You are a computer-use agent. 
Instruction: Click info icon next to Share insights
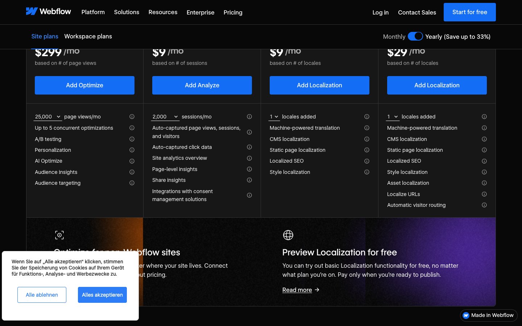point(249,180)
